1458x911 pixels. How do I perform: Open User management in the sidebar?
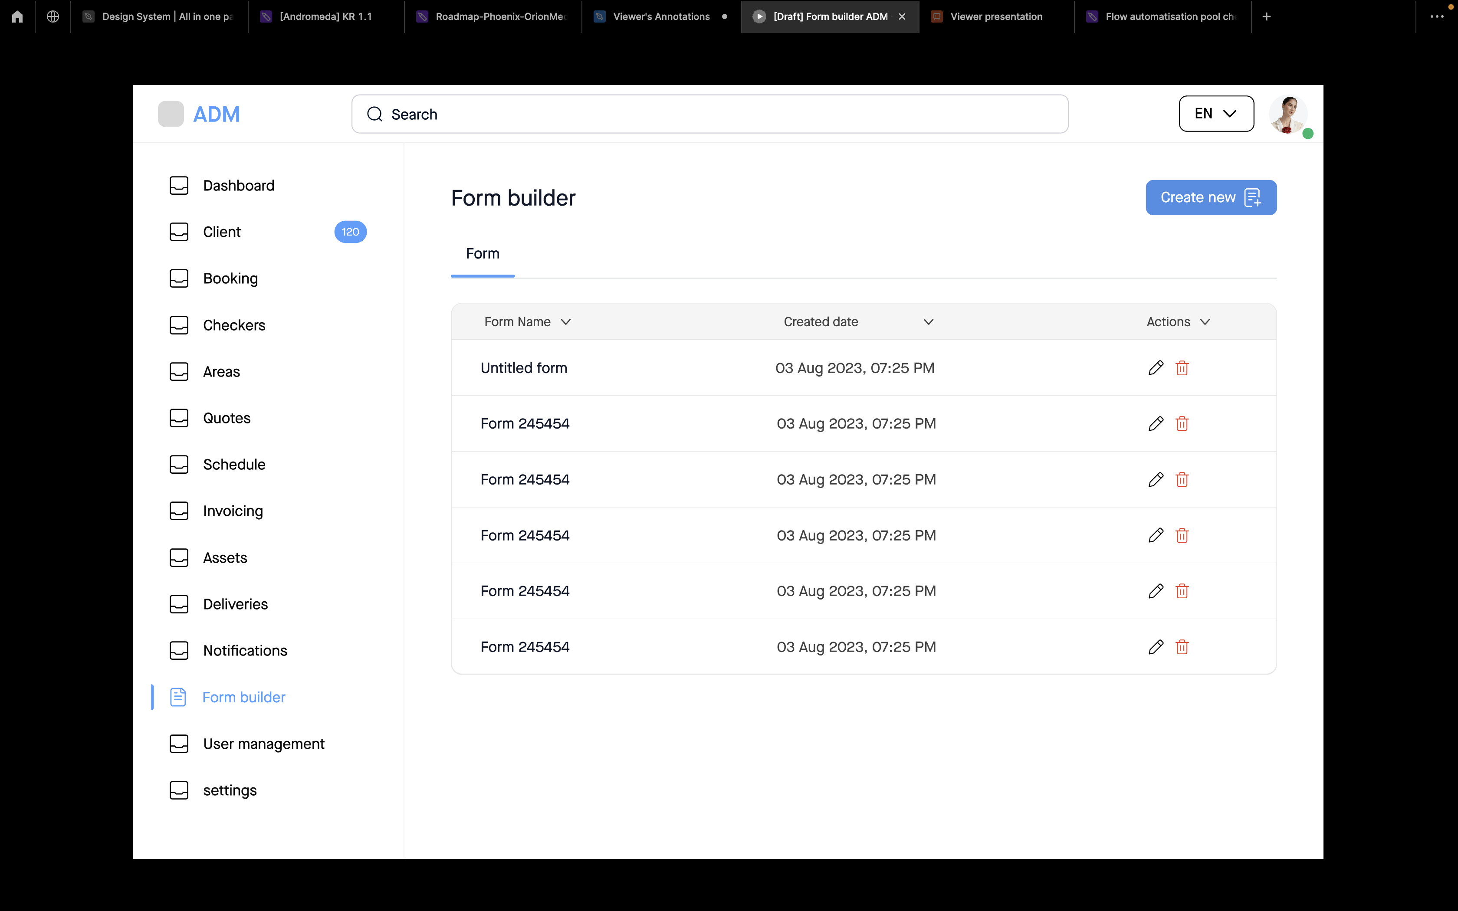(x=263, y=744)
